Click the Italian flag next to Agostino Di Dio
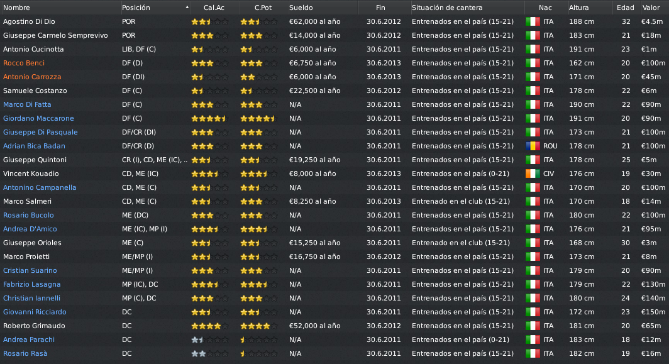This screenshot has height=364, width=669. pyautogui.click(x=533, y=21)
